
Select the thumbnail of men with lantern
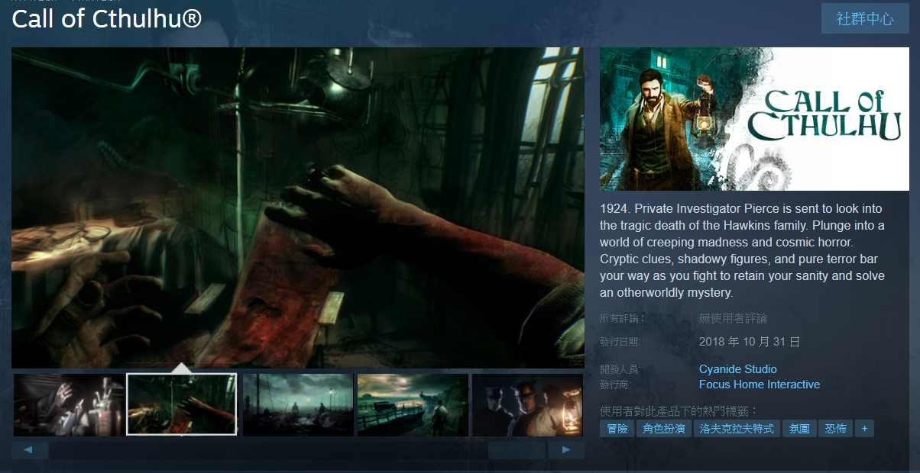click(x=527, y=404)
